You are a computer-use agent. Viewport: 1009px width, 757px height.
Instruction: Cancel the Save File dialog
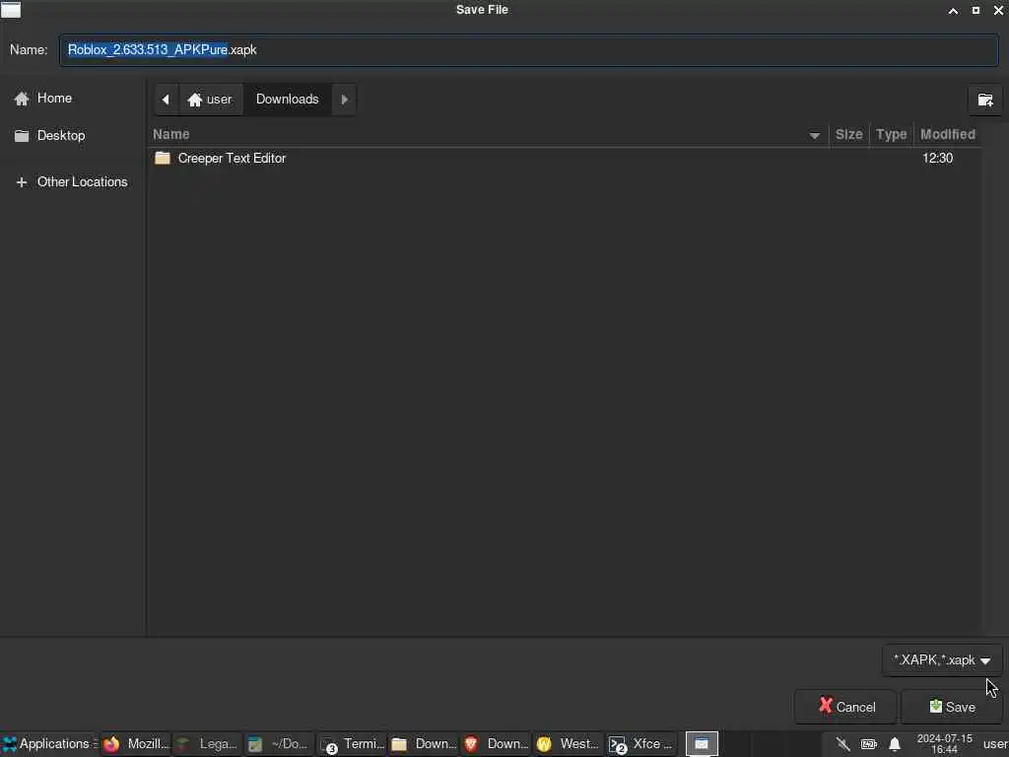tap(845, 707)
